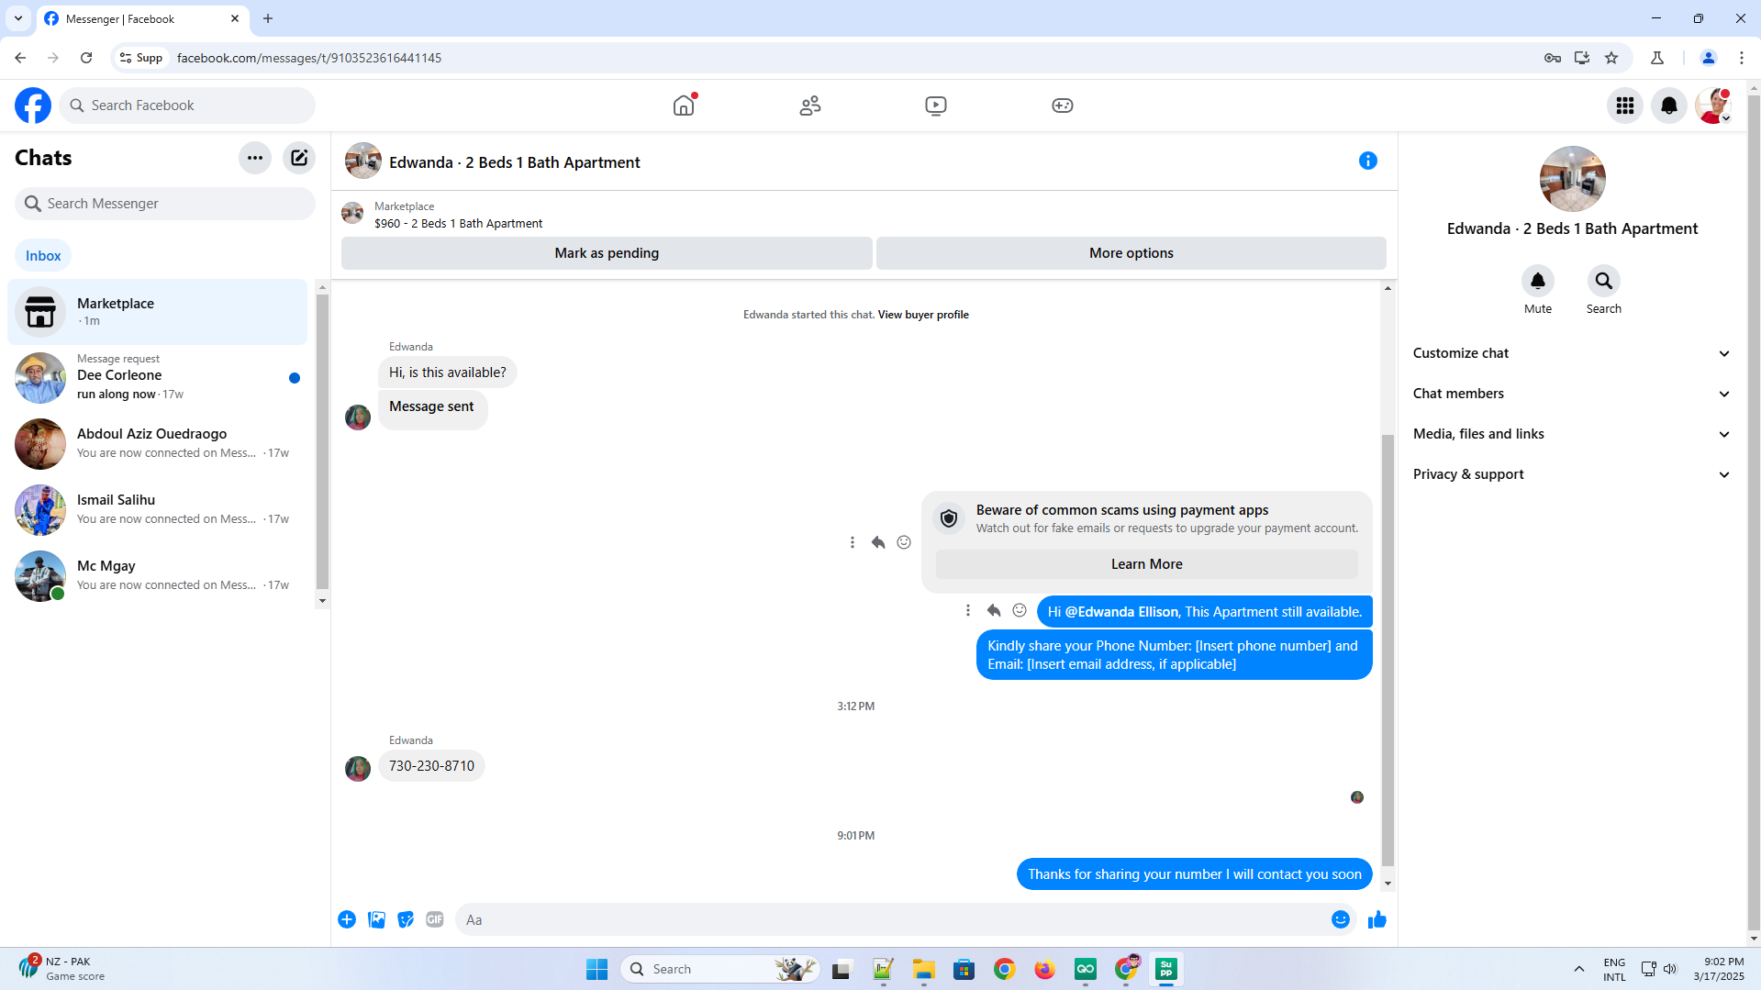Start a new message with compose icon

pos(299,158)
